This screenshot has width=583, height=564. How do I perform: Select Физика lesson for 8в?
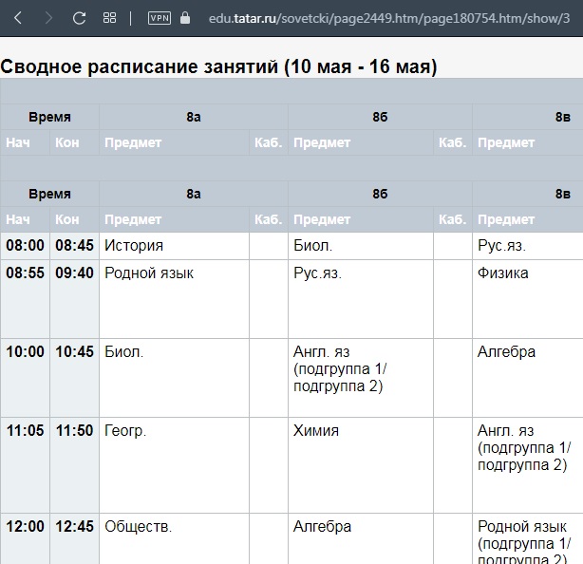(x=528, y=299)
